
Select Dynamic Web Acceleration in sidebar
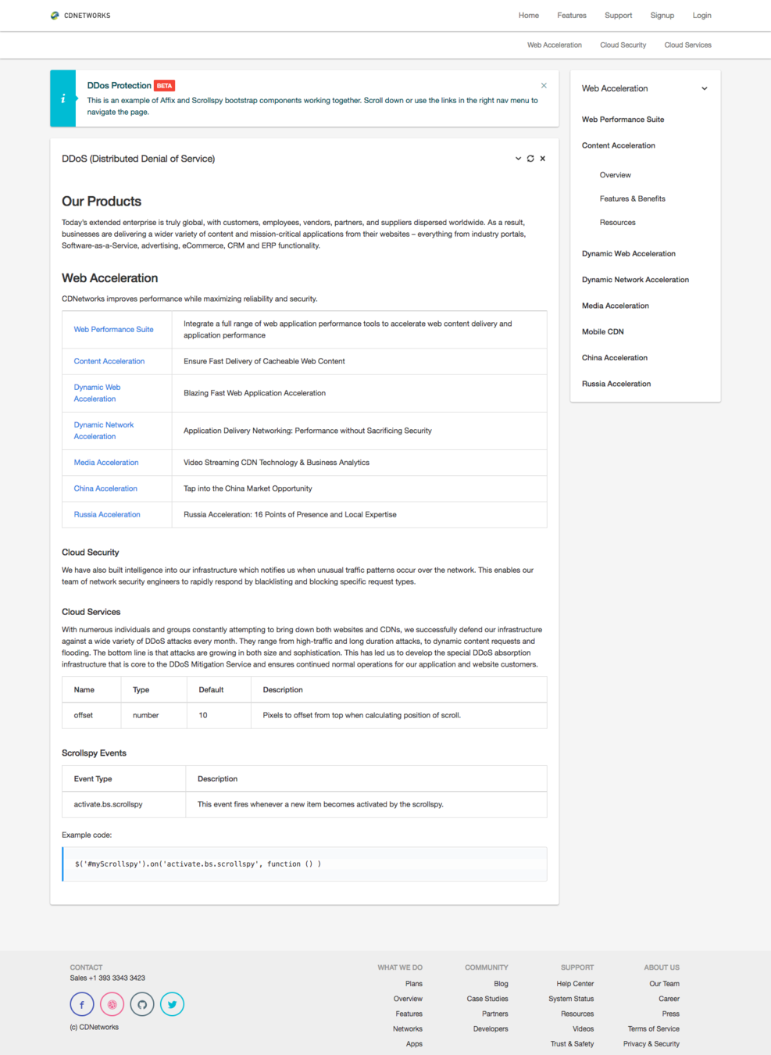(x=629, y=254)
